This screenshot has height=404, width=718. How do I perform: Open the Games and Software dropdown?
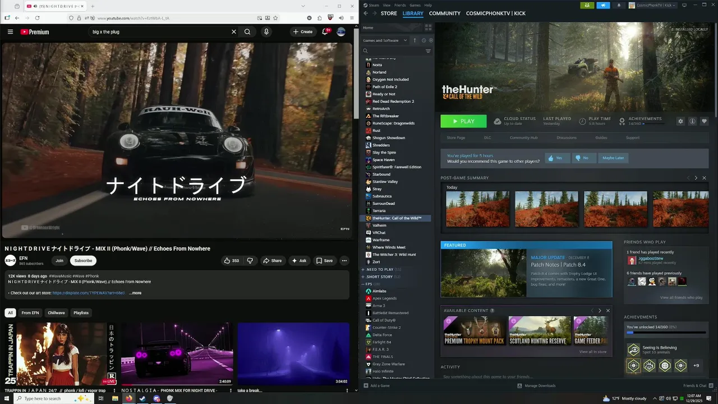tap(385, 40)
